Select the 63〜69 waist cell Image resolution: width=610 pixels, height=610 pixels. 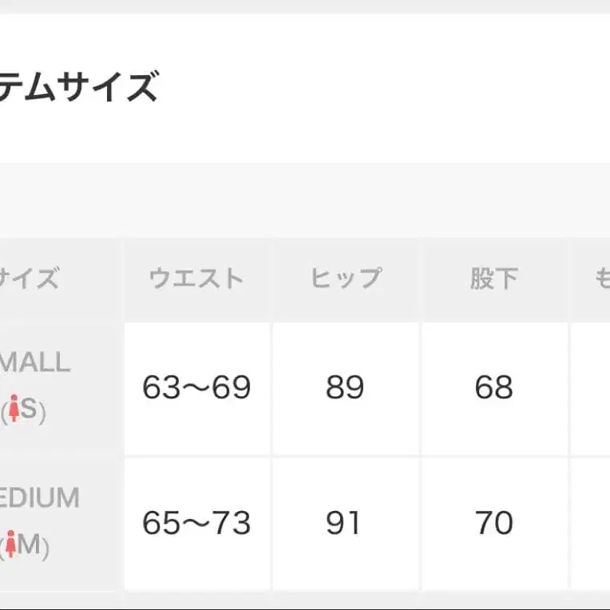(196, 388)
